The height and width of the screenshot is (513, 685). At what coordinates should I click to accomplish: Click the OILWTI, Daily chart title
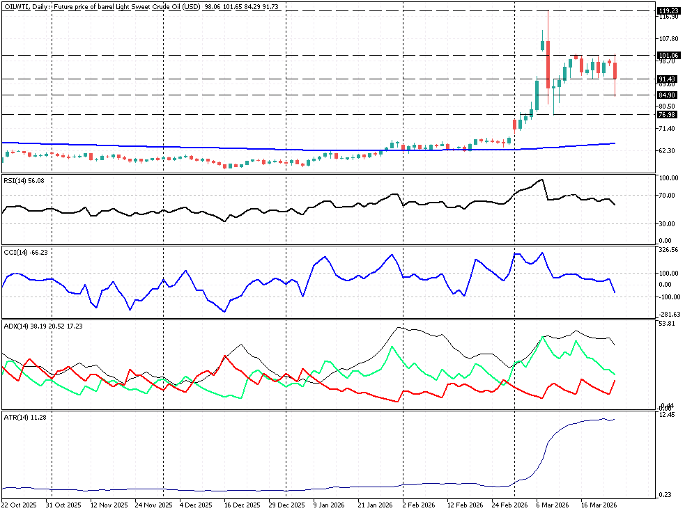click(26, 6)
